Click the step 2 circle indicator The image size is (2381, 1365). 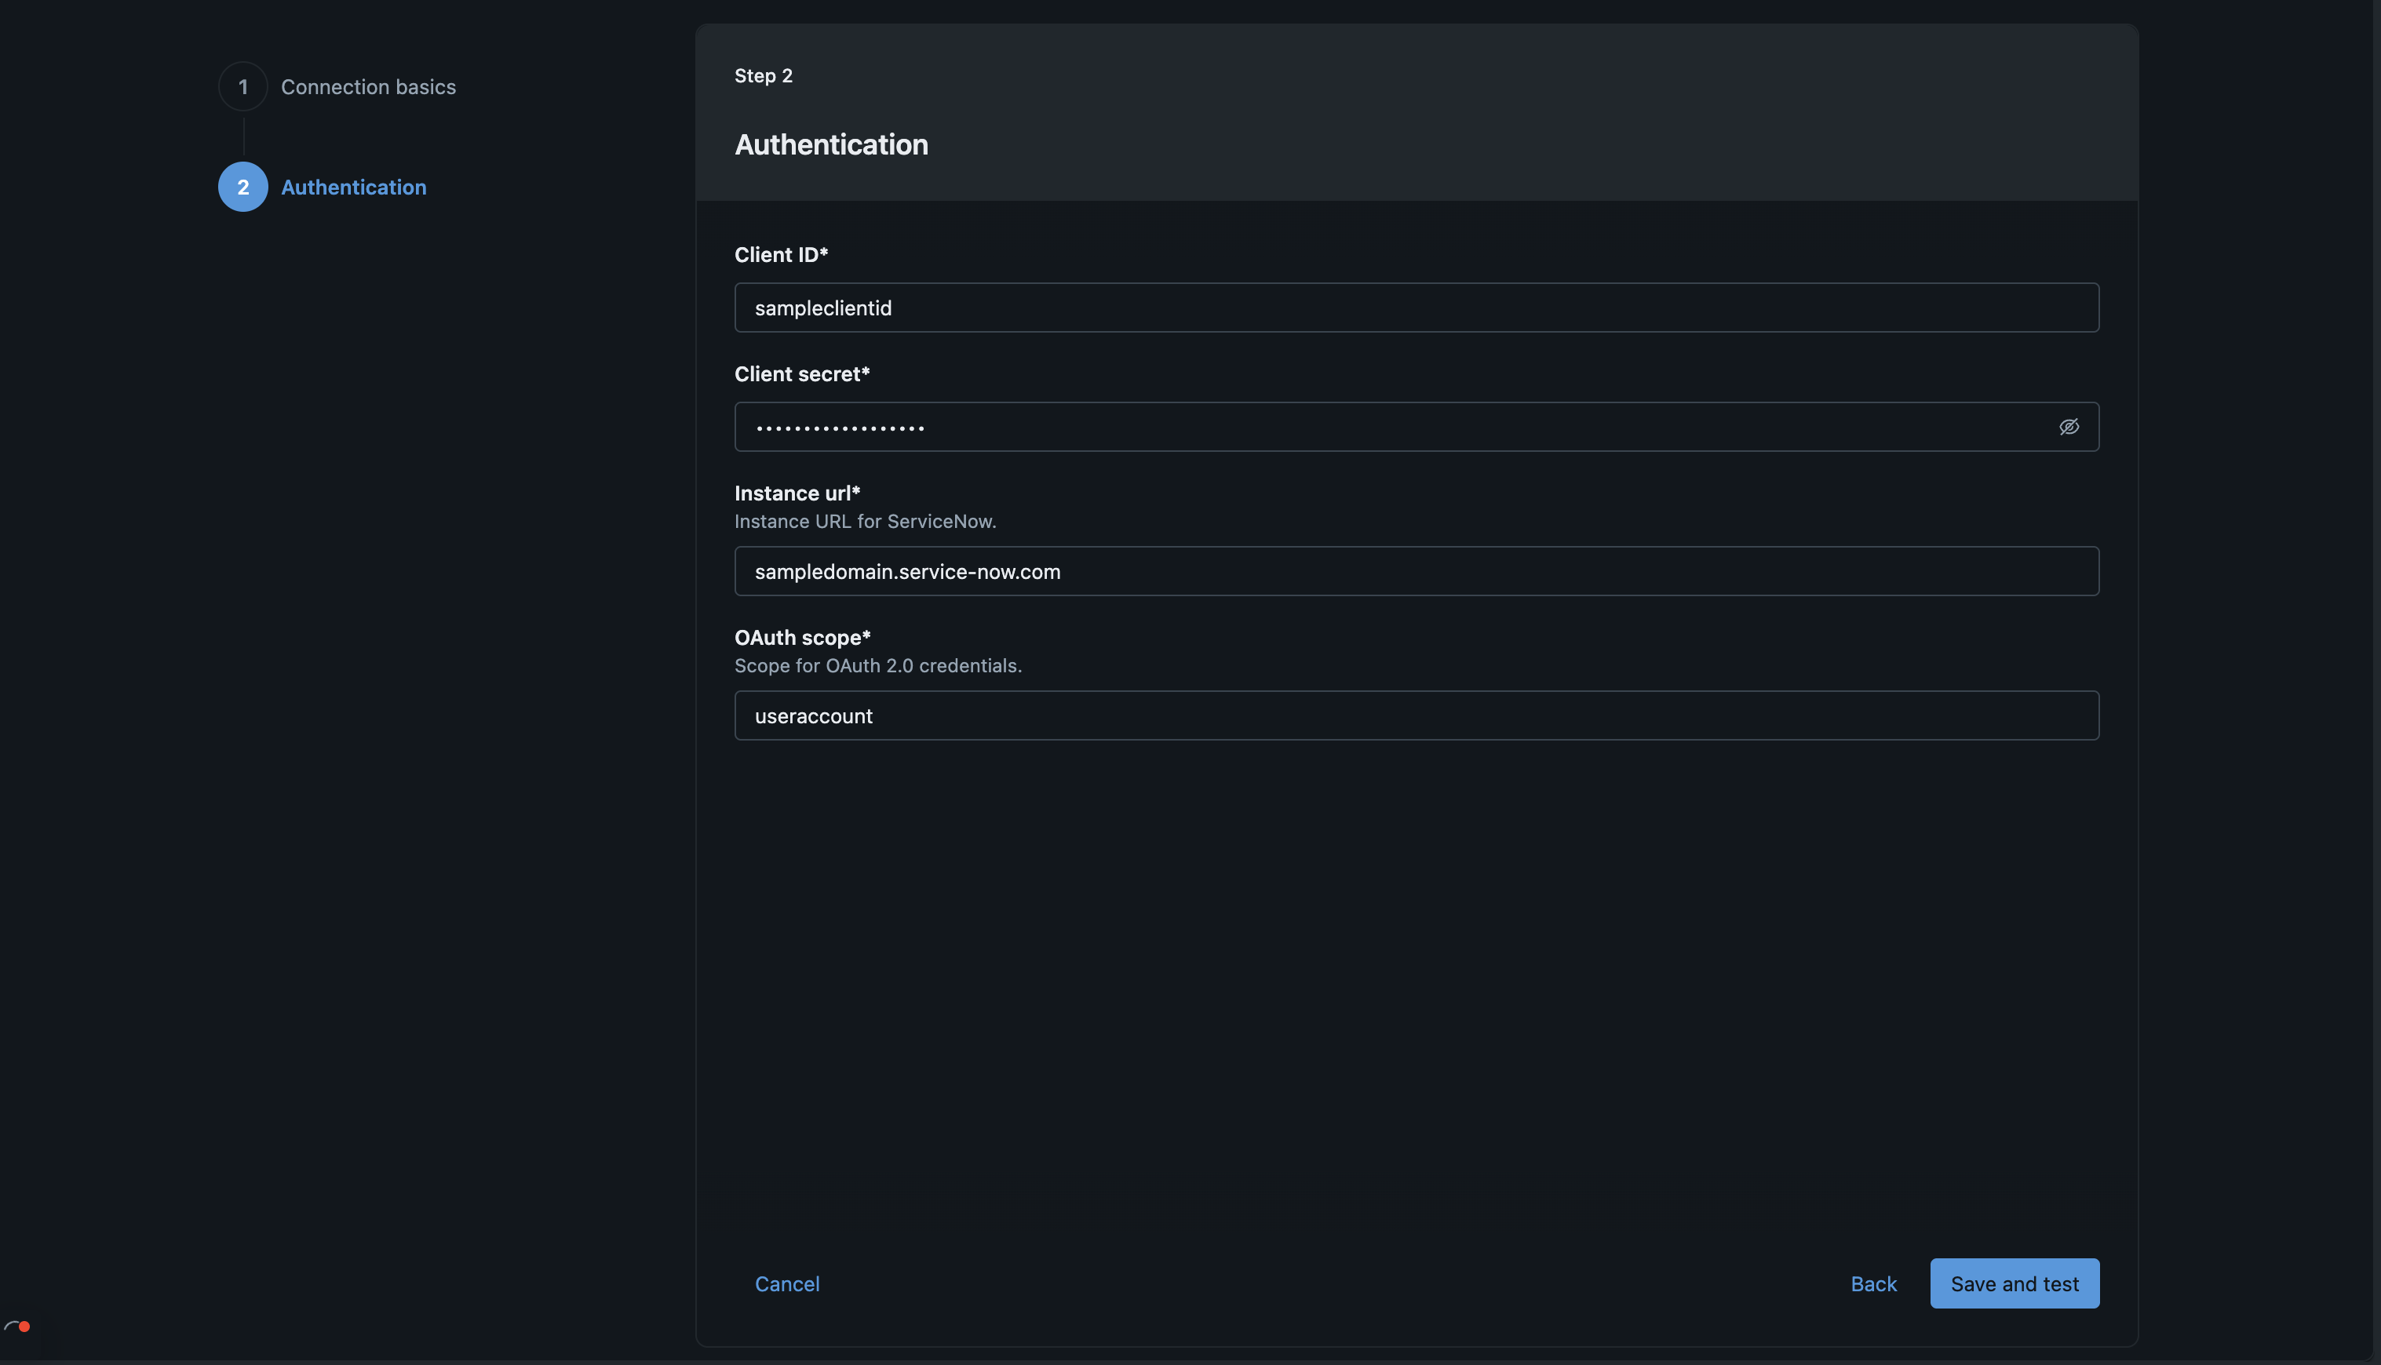pos(242,187)
